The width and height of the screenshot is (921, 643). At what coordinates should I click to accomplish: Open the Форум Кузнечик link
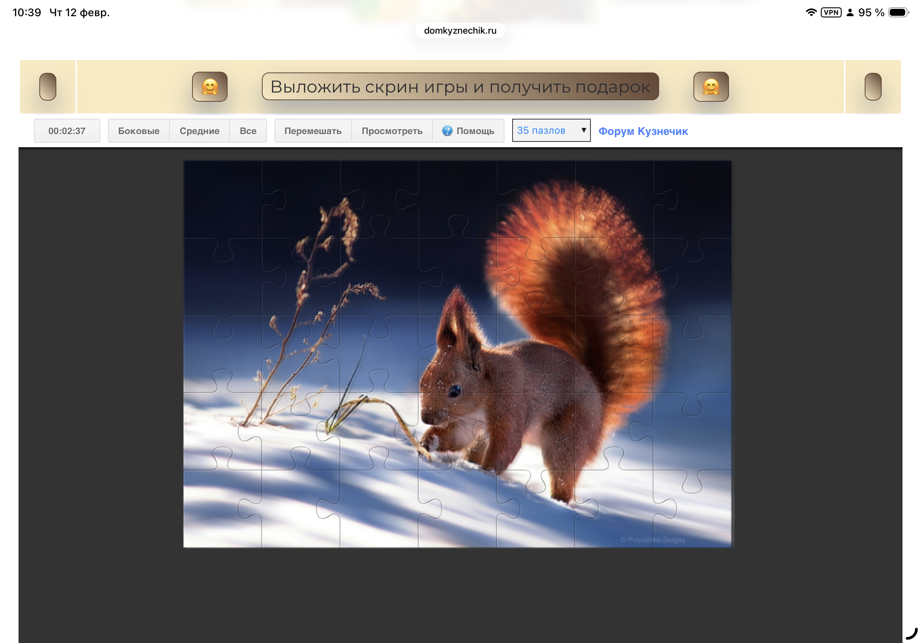coord(643,131)
